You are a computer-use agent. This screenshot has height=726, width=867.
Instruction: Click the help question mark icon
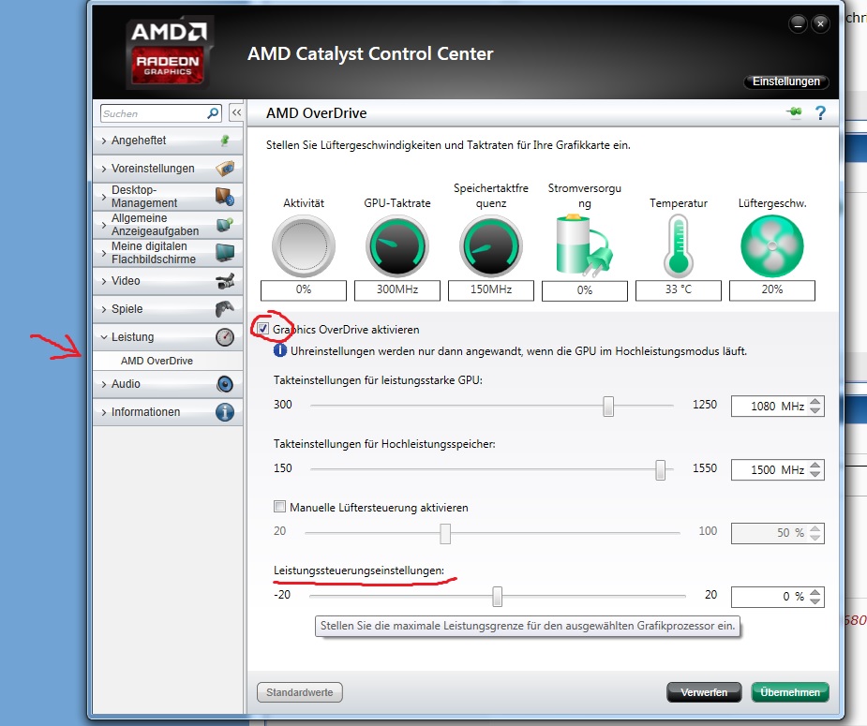(820, 113)
